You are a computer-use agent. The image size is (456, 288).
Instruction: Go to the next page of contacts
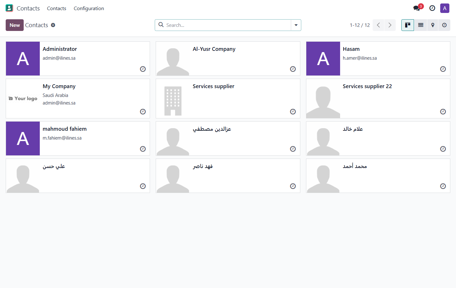390,25
